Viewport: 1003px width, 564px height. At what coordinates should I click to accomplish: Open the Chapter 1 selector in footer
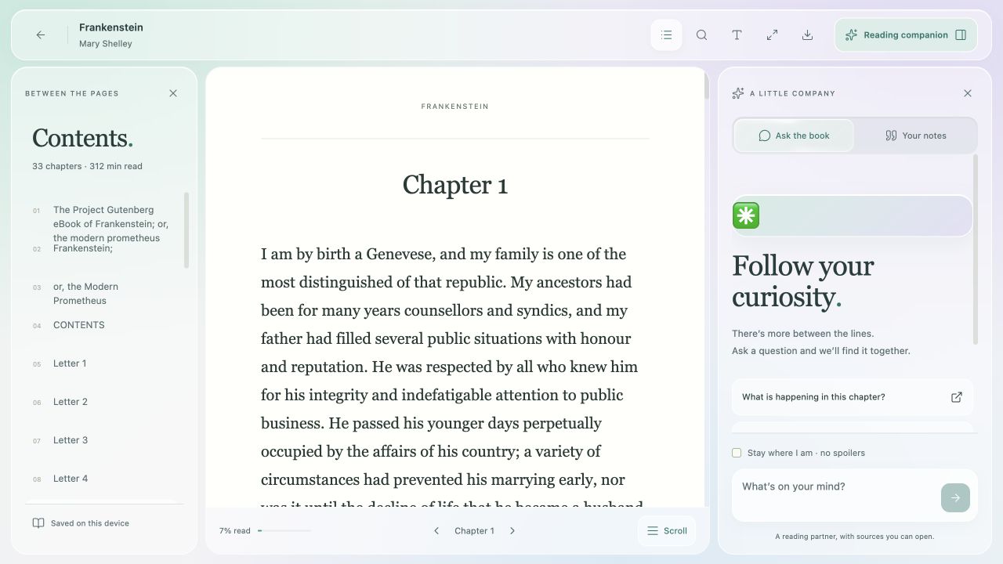pos(474,531)
